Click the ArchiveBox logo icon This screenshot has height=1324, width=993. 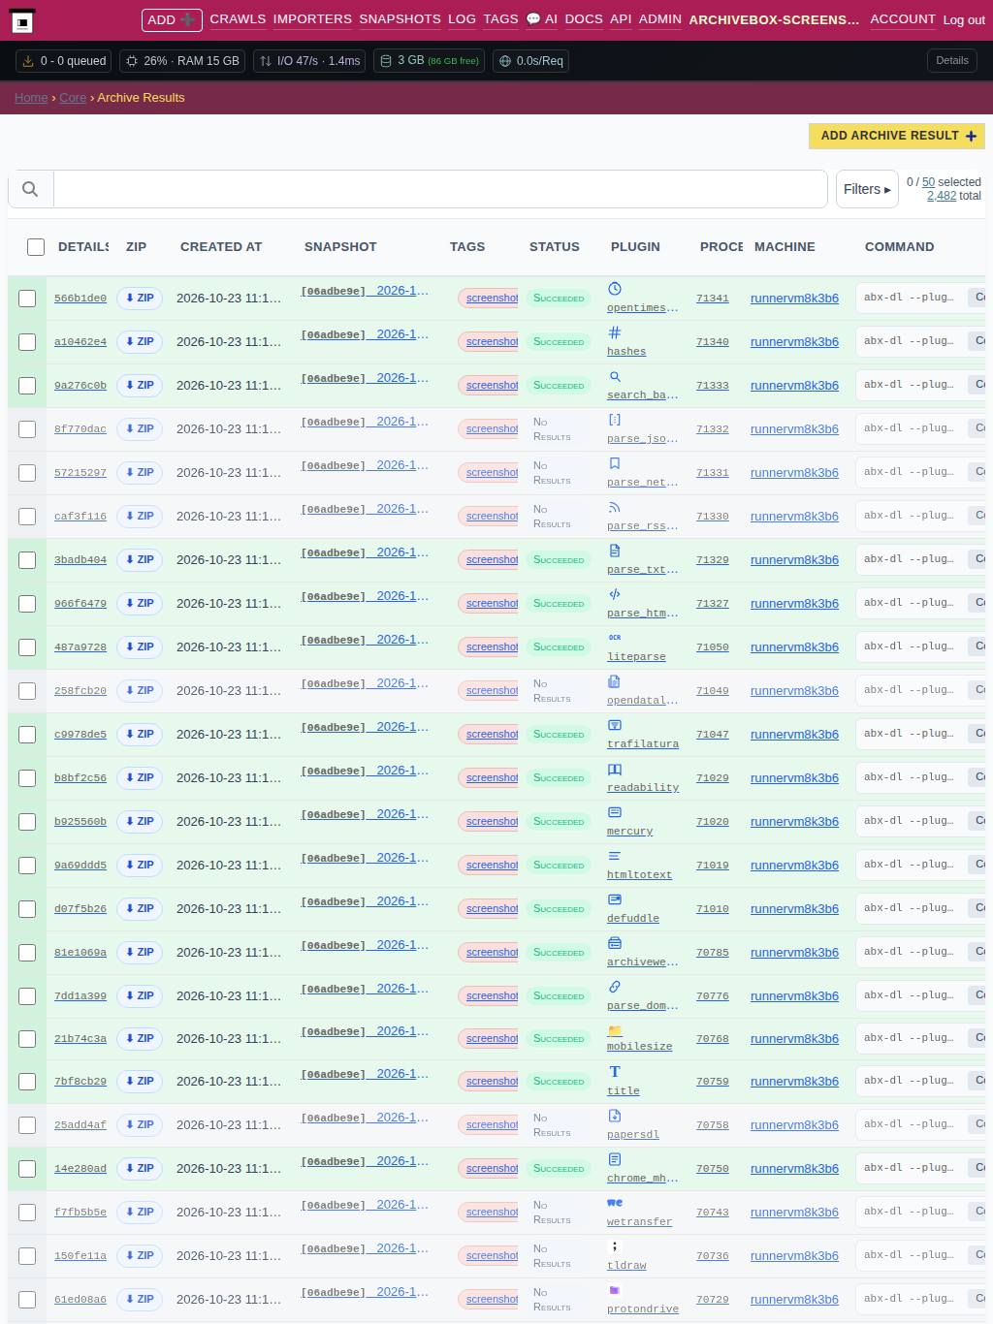point(22,20)
